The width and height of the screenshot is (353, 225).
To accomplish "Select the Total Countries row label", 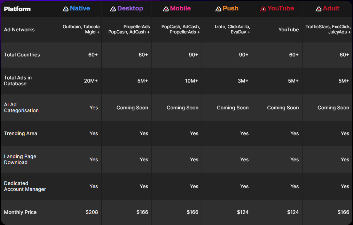I will click(22, 55).
